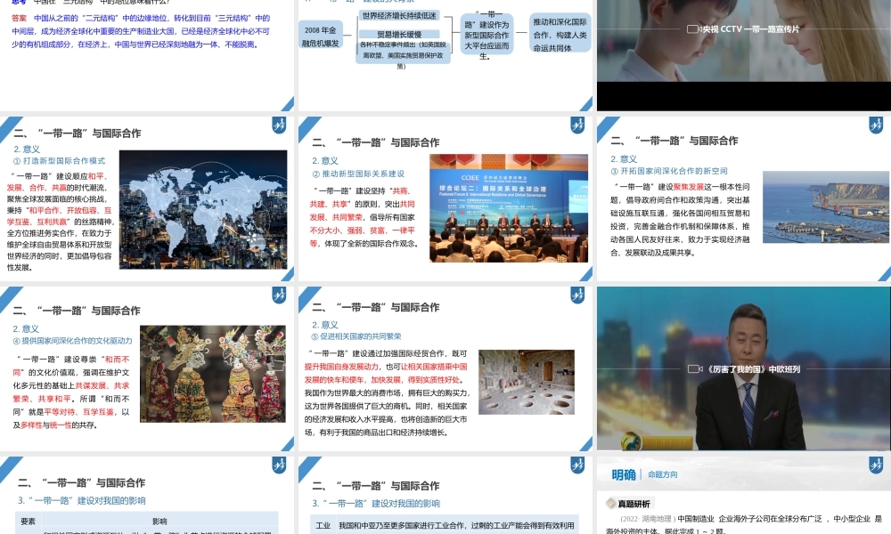Click the blue logo badge on the 明确 命题方向 slide
The height and width of the screenshot is (534, 891).
click(875, 465)
